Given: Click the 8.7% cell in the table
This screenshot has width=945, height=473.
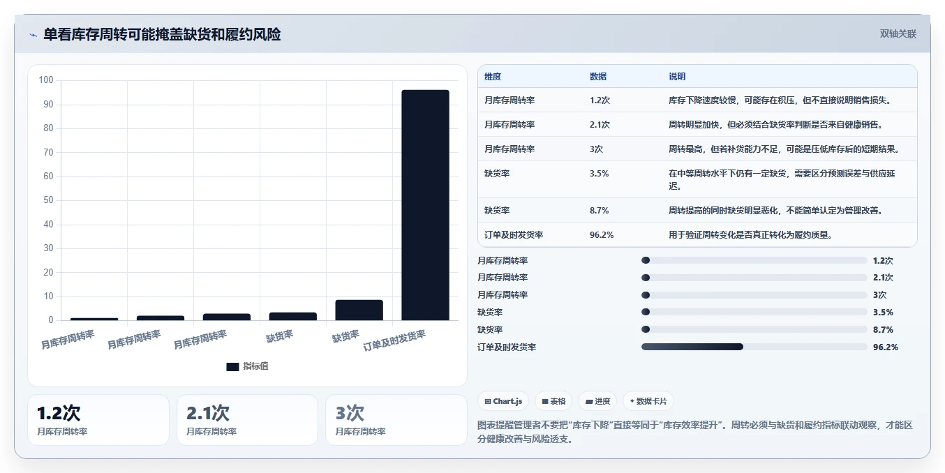Looking at the screenshot, I should tap(599, 210).
